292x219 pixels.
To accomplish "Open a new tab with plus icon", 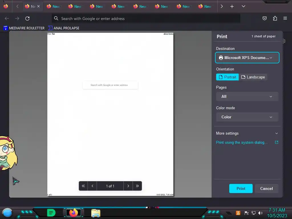I will pyautogui.click(x=232, y=7).
